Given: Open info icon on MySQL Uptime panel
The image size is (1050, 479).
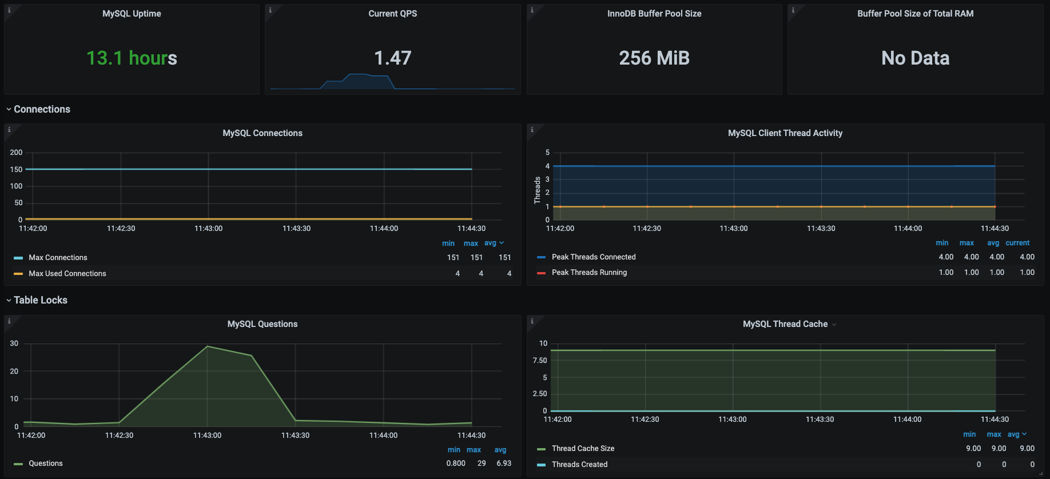Looking at the screenshot, I should 9,10.
